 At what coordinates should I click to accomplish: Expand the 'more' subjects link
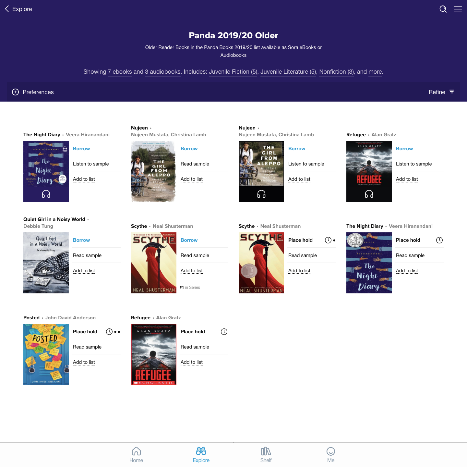point(375,72)
